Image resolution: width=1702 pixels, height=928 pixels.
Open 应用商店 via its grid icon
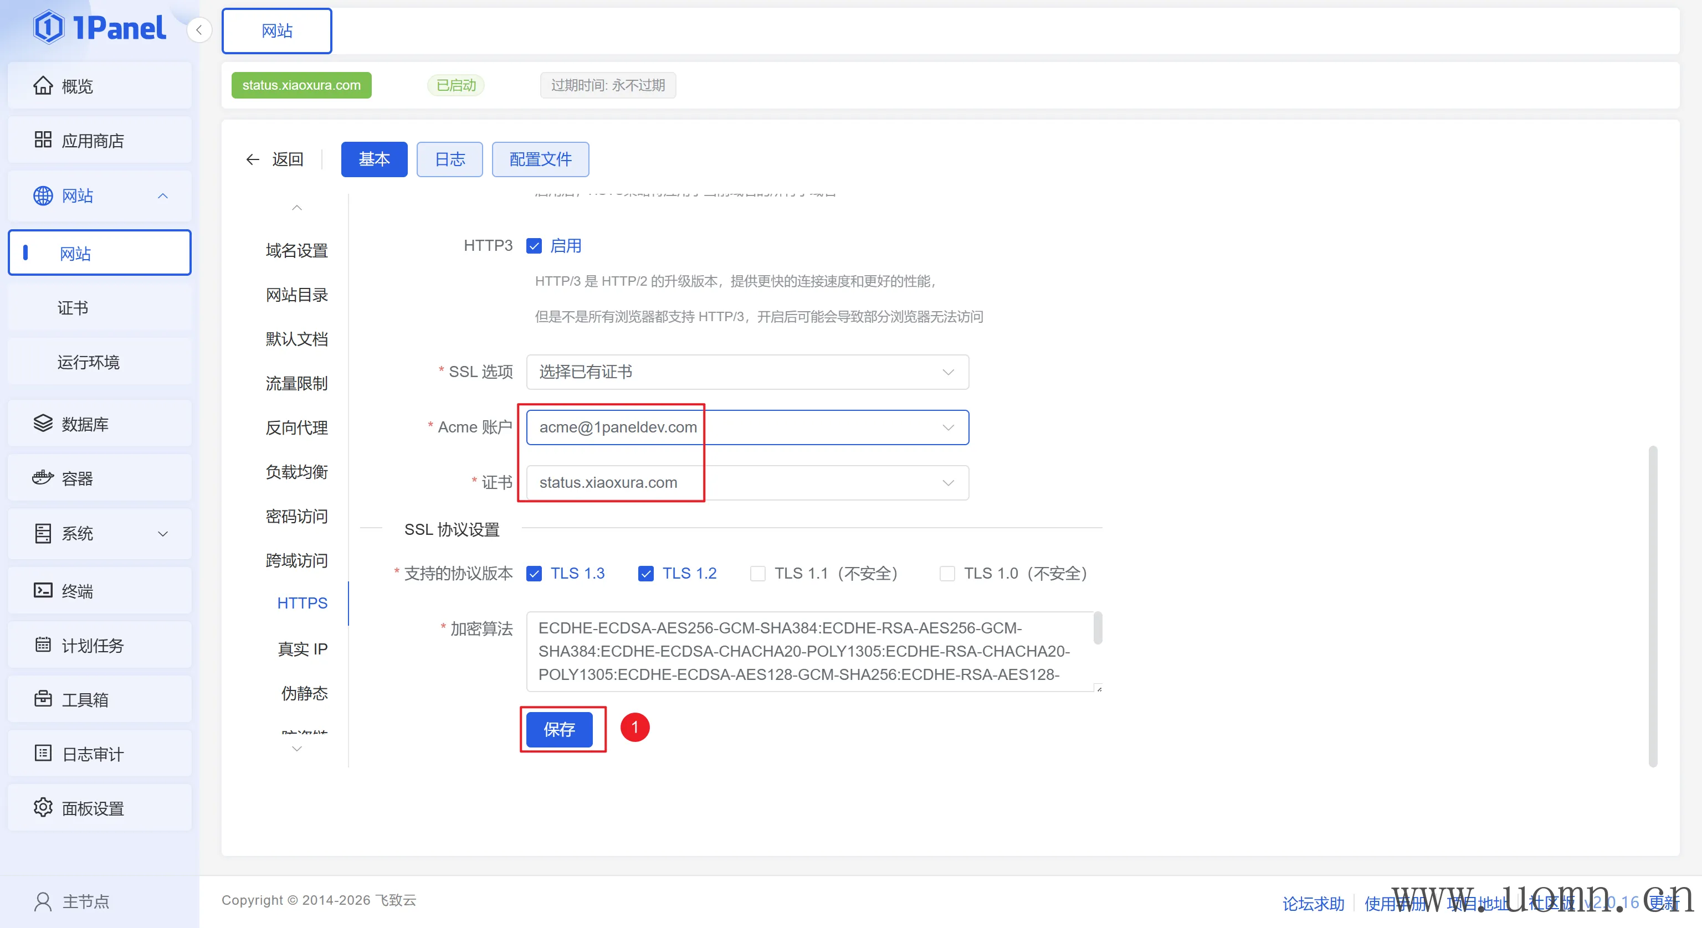pyautogui.click(x=43, y=140)
